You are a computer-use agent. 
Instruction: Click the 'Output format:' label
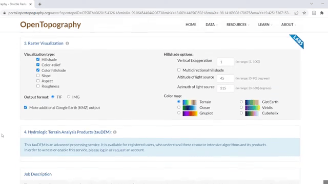tap(36, 97)
